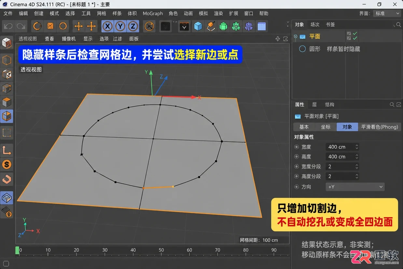Collapse the 平面 object tree node
Viewport: 403px width, 269px height.
pyautogui.click(x=296, y=37)
